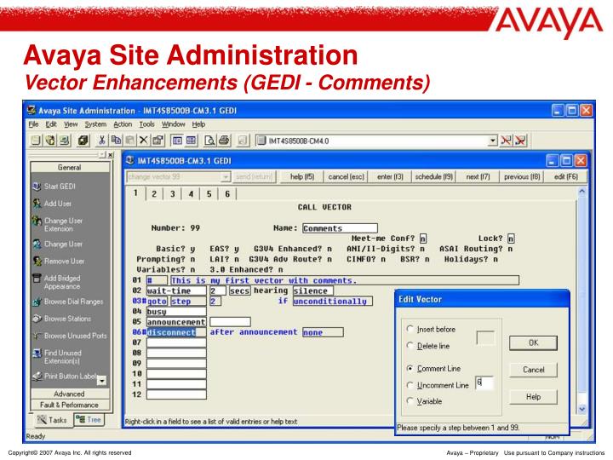
Task: Click the Add Bridged Appearance icon
Action: point(37,278)
